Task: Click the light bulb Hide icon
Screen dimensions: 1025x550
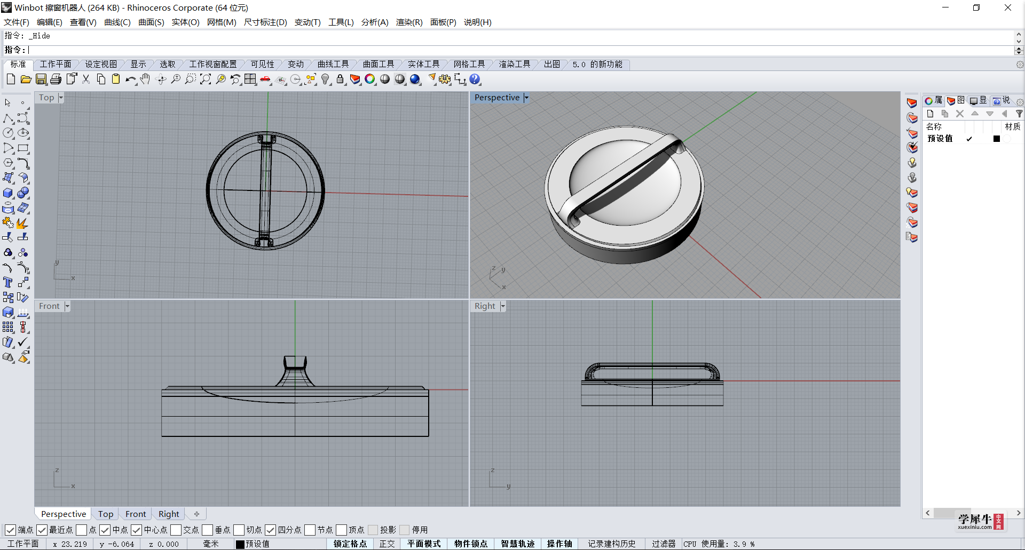Action: pyautogui.click(x=325, y=79)
